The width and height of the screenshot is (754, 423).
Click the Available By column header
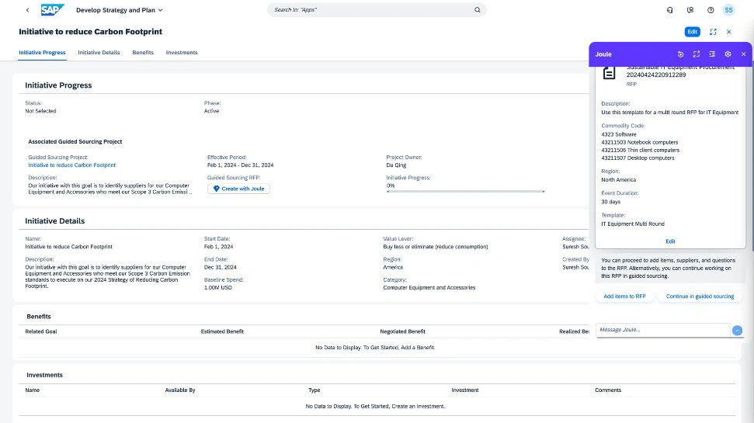click(180, 390)
